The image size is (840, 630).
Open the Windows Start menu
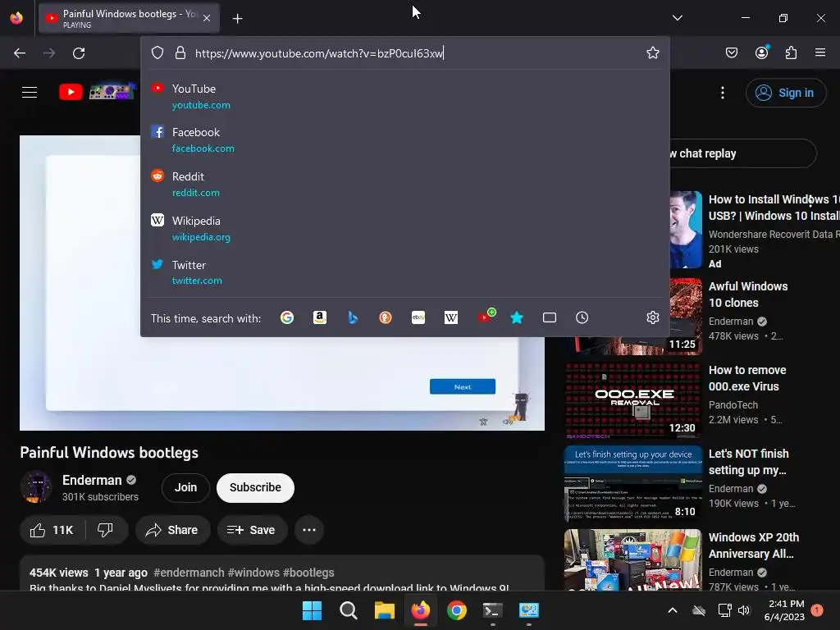click(312, 610)
